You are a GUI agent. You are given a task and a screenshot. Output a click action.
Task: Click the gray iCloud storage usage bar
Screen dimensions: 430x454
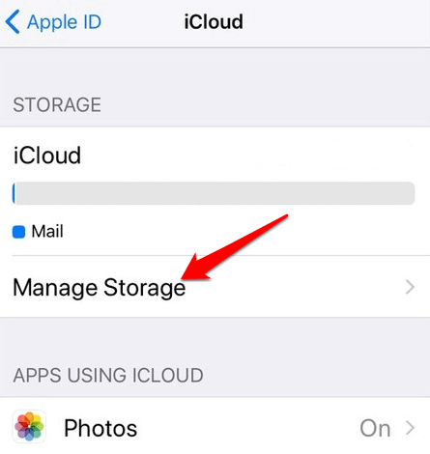214,193
